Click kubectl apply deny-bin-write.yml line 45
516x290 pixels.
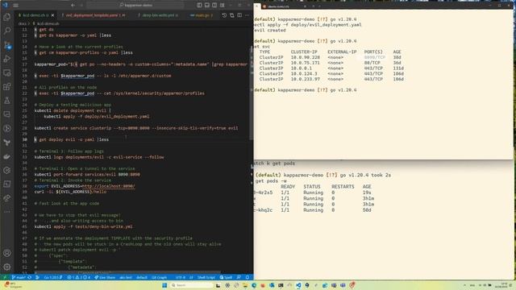(x=84, y=226)
